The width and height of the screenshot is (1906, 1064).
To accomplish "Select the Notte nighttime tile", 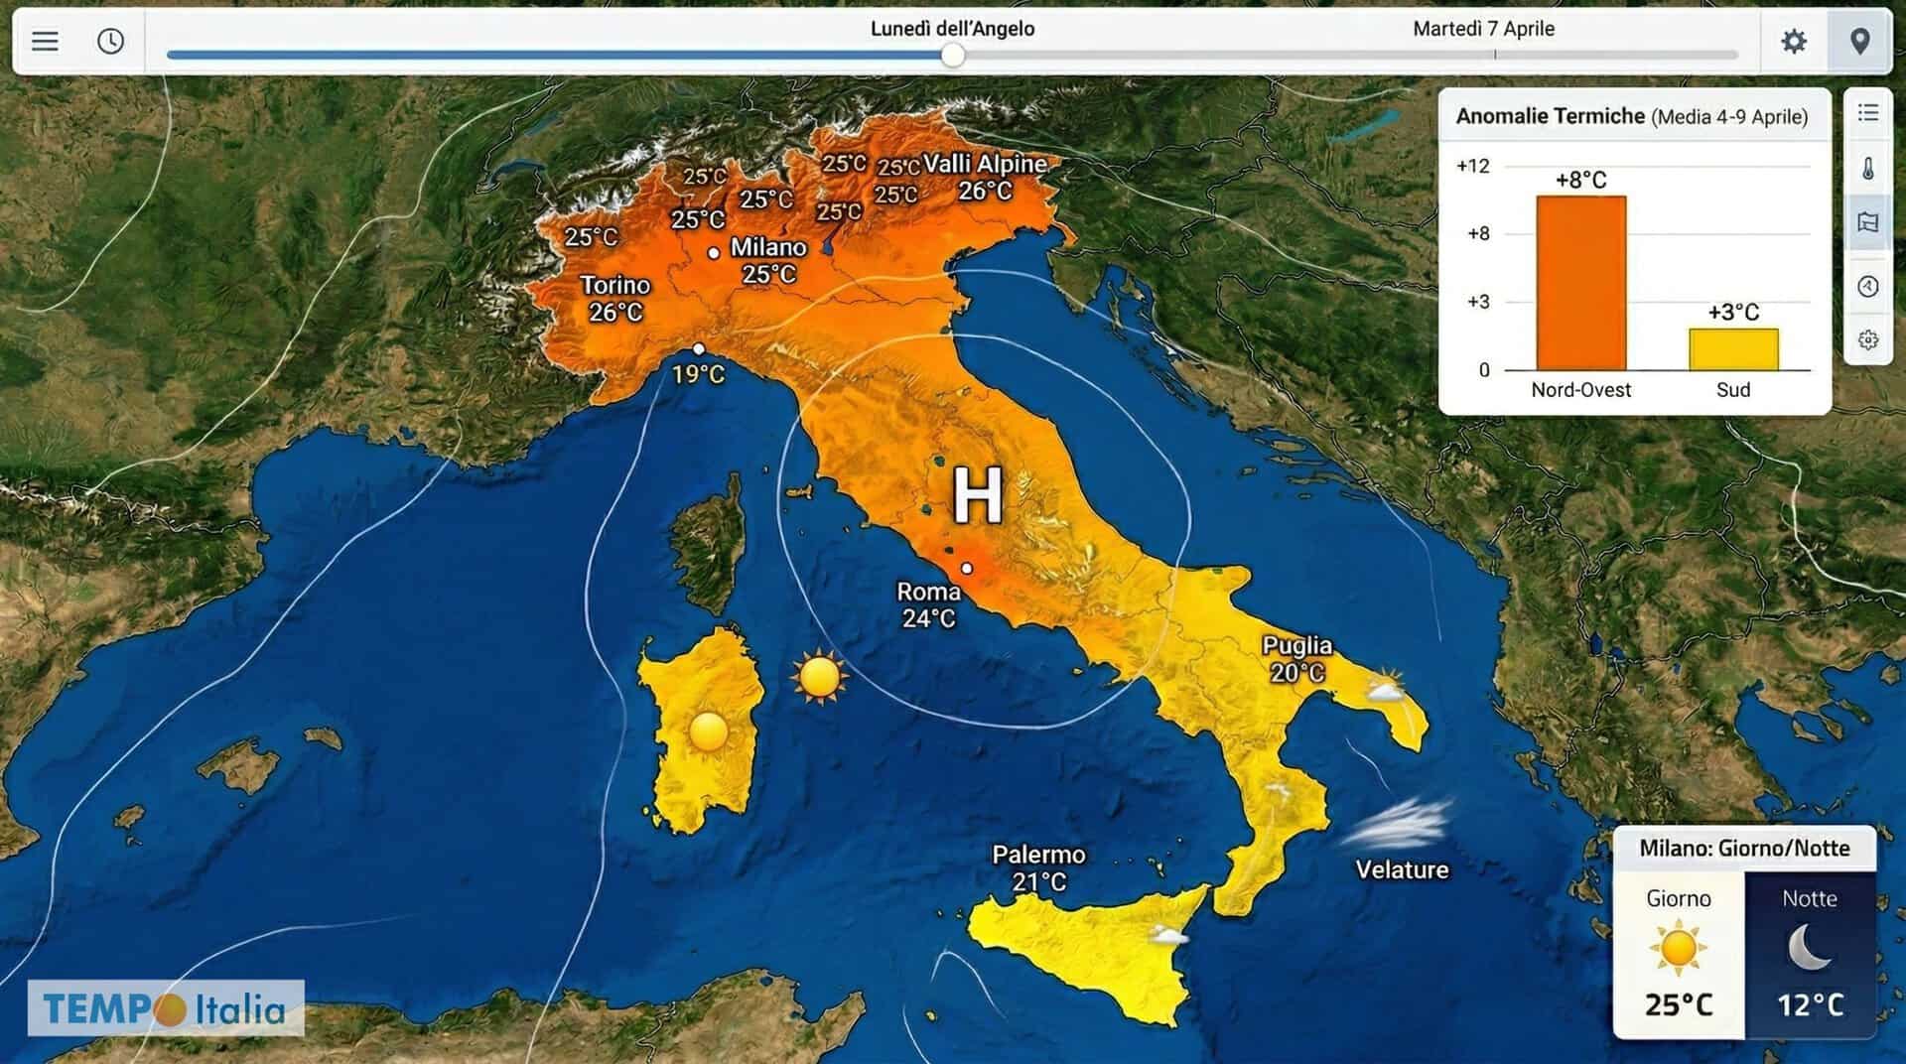I will 1810,955.
